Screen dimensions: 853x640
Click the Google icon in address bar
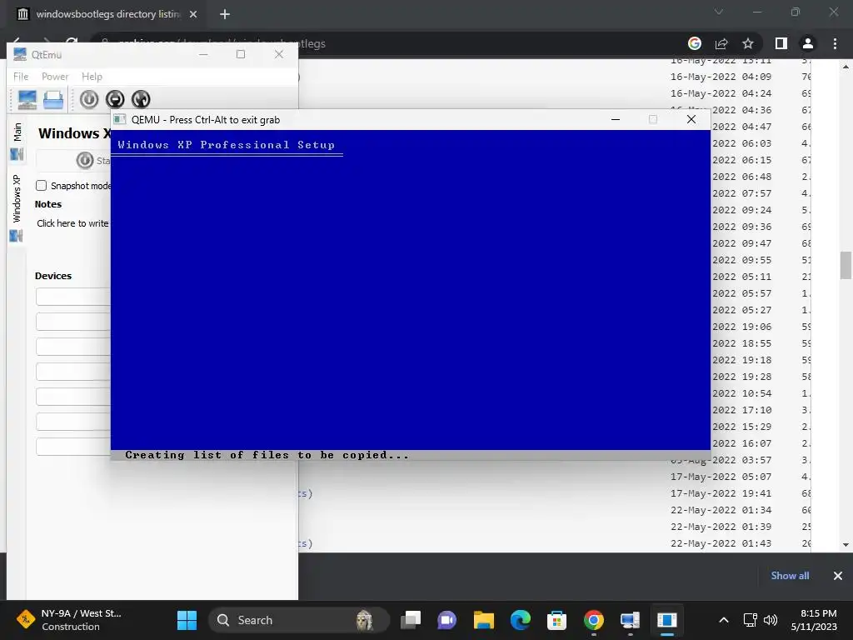click(x=695, y=43)
